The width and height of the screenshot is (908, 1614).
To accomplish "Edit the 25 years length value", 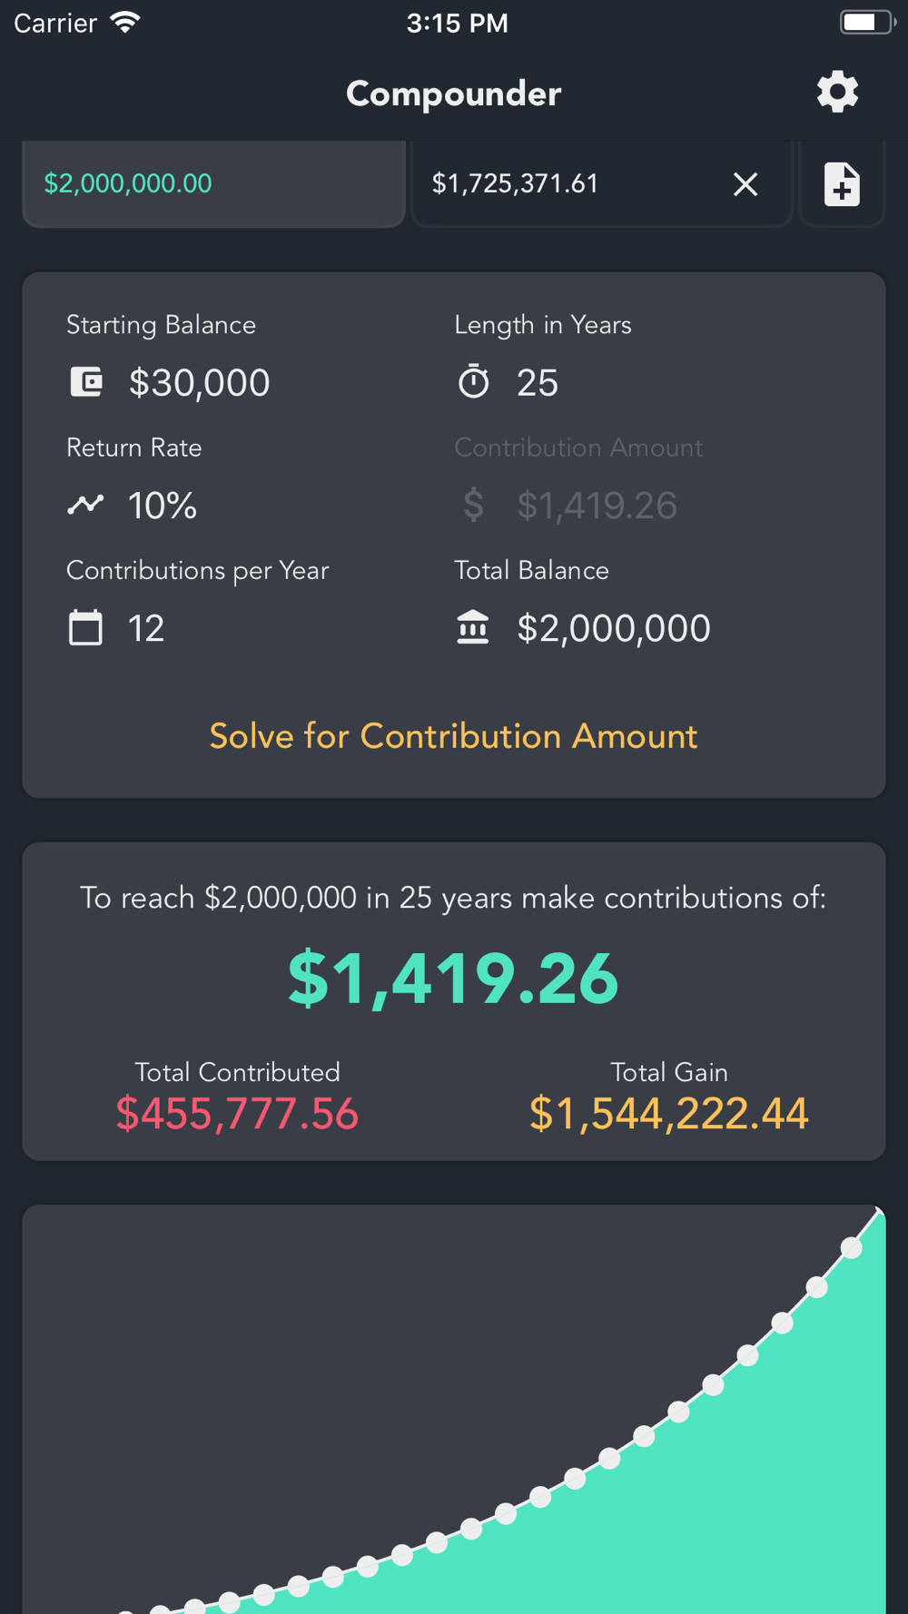I will coord(538,383).
